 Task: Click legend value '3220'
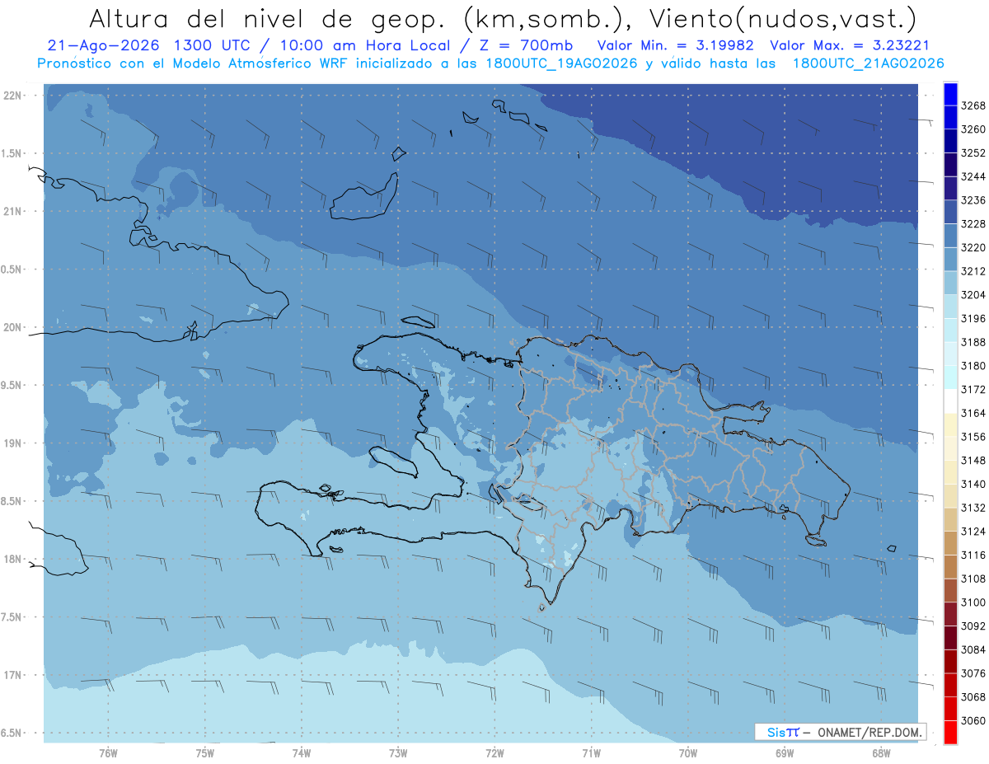[x=973, y=247]
